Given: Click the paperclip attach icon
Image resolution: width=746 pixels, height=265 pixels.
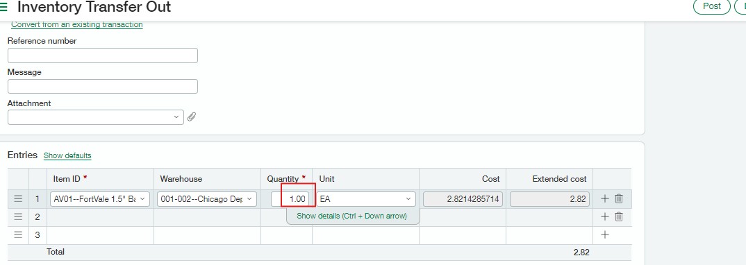Looking at the screenshot, I should [x=191, y=117].
